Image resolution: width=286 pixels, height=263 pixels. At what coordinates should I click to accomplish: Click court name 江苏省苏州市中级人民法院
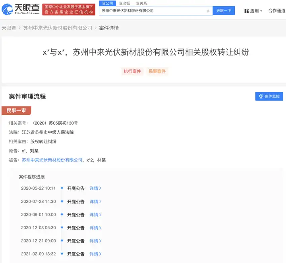[48, 132]
